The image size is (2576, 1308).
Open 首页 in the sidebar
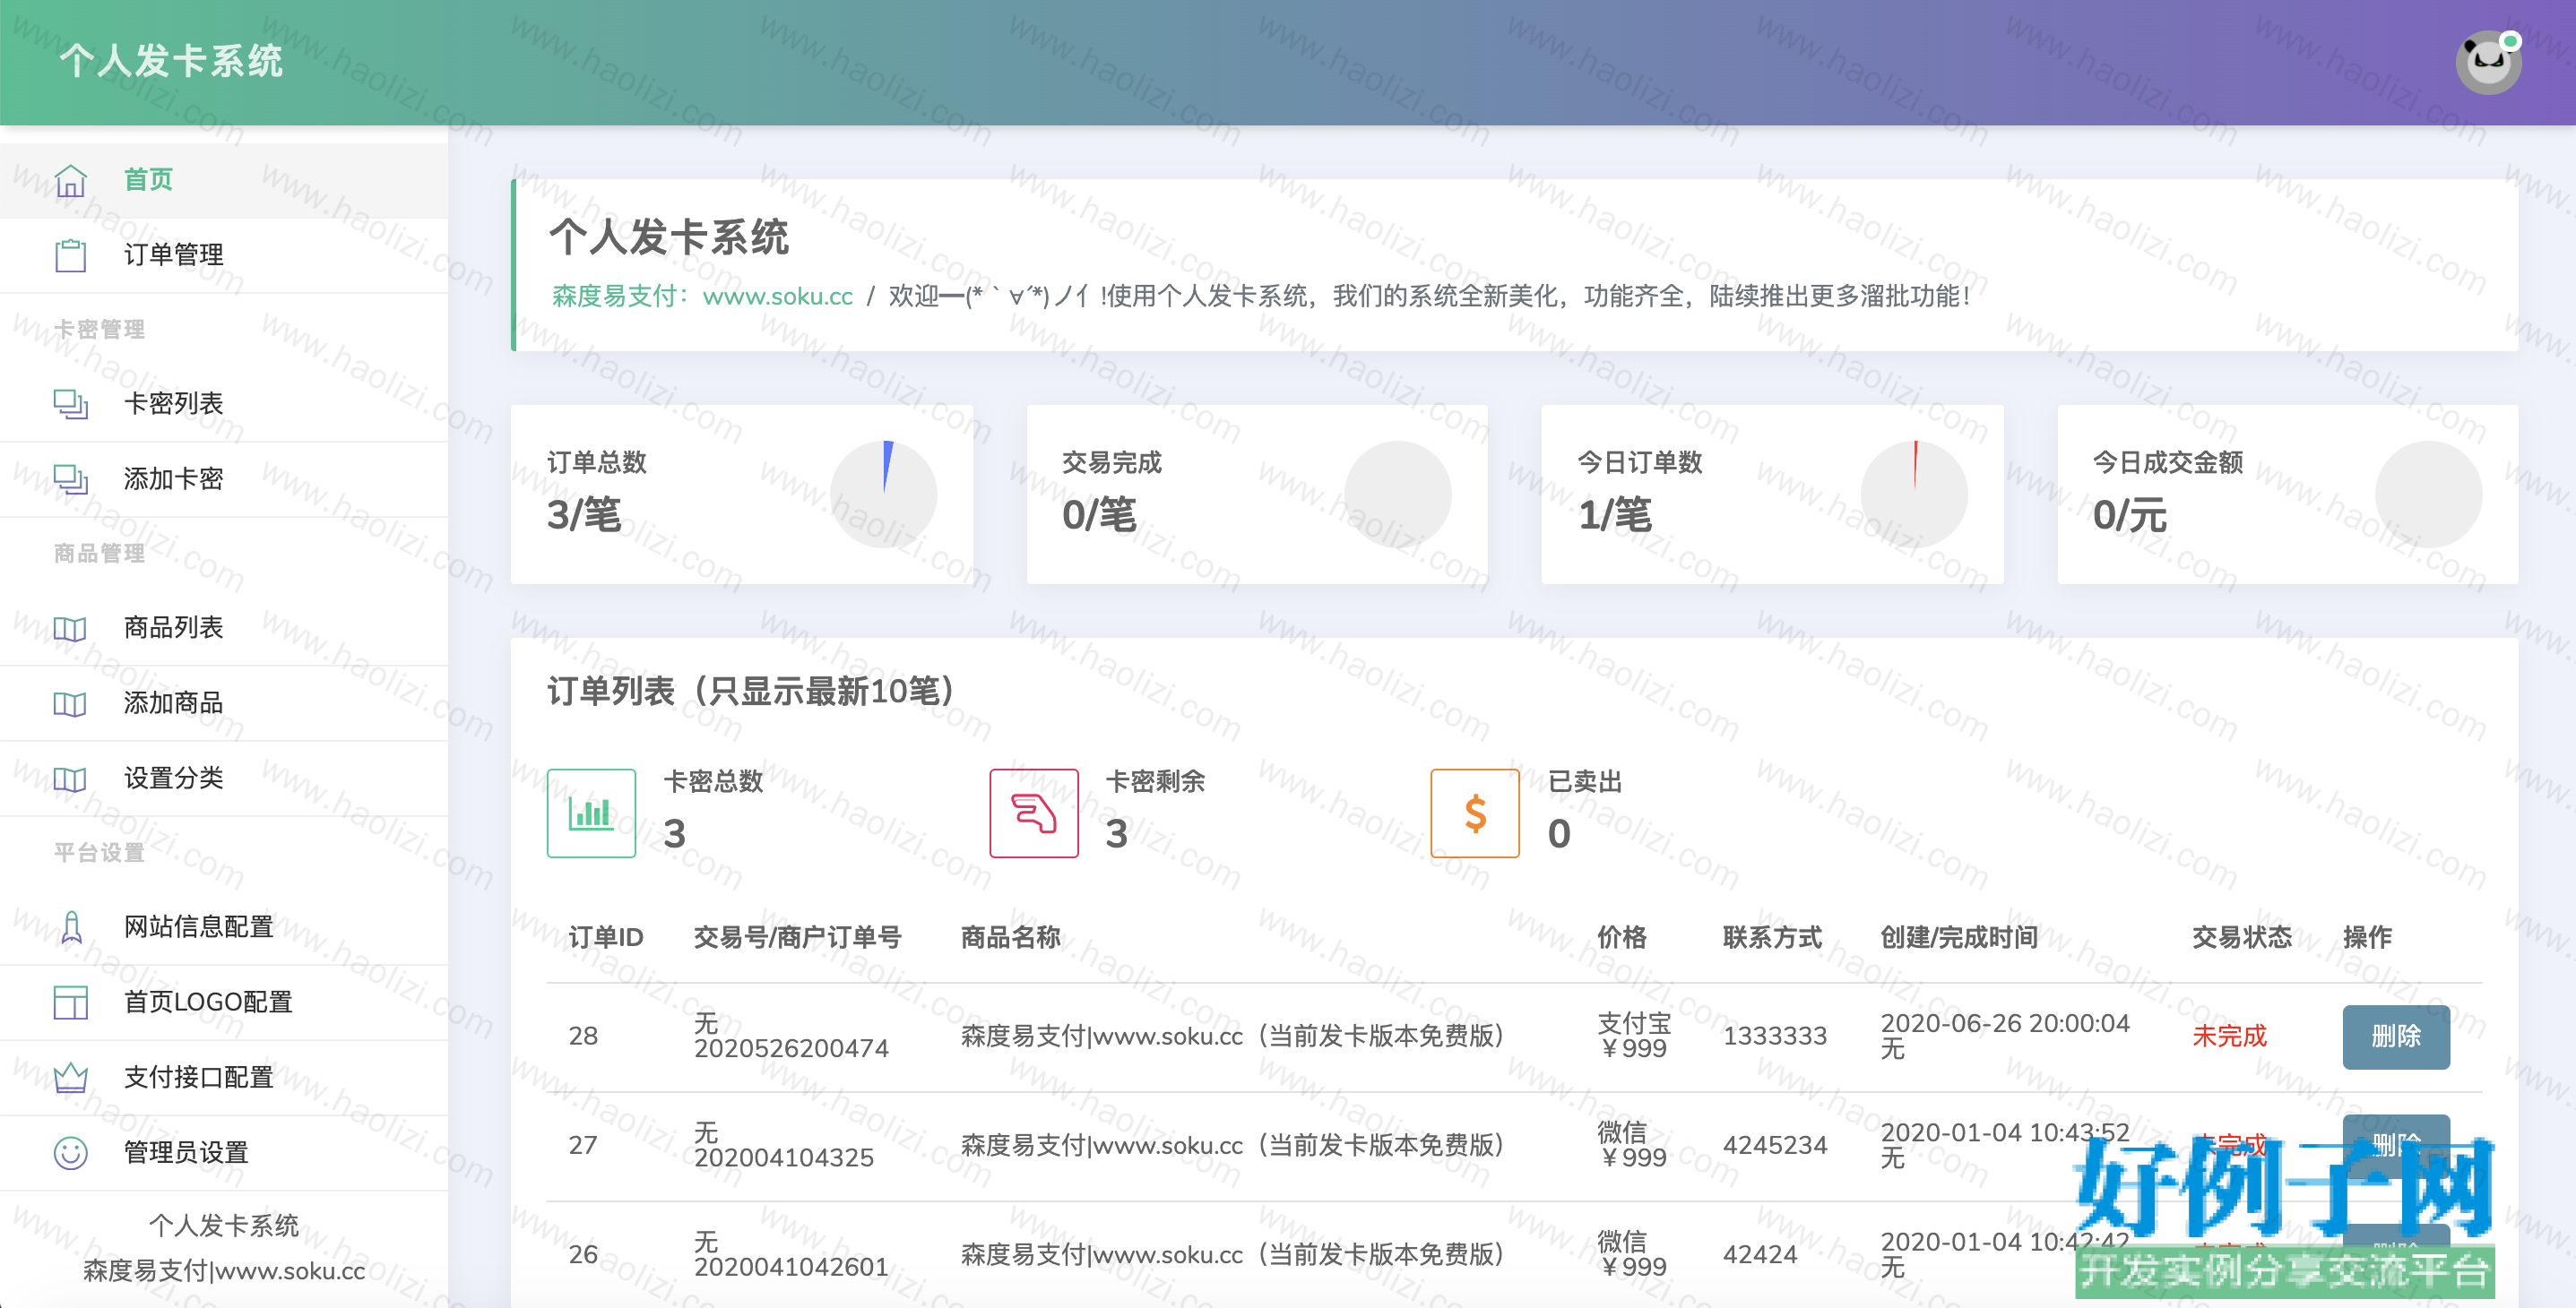tap(224, 180)
